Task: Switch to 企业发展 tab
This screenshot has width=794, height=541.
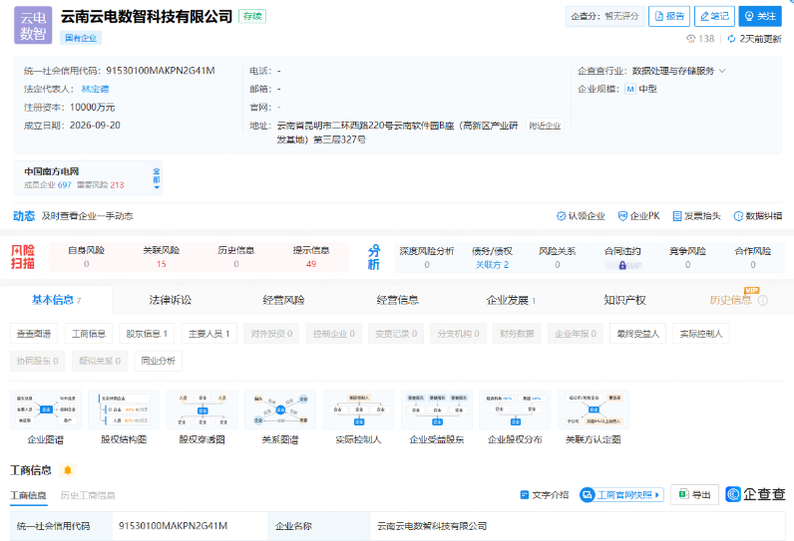Action: (x=511, y=300)
